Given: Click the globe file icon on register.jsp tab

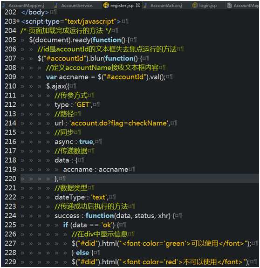Looking at the screenshot, I should (106, 6).
